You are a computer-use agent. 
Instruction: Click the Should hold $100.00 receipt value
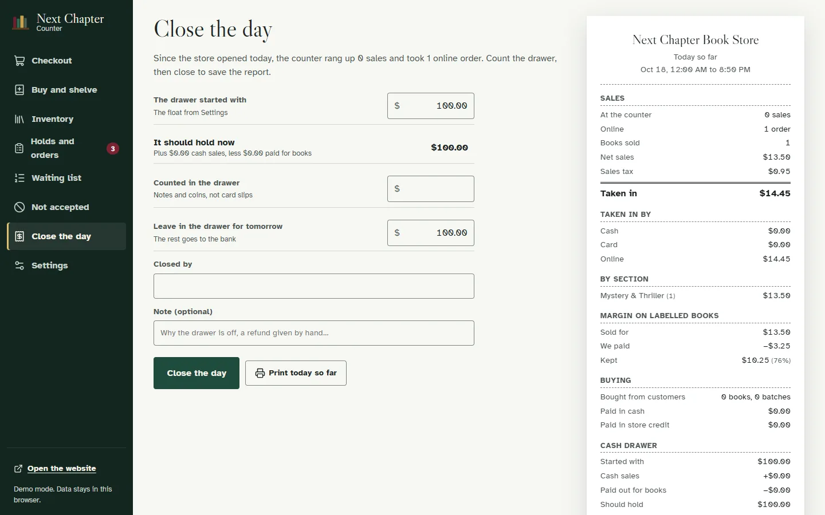pos(774,505)
